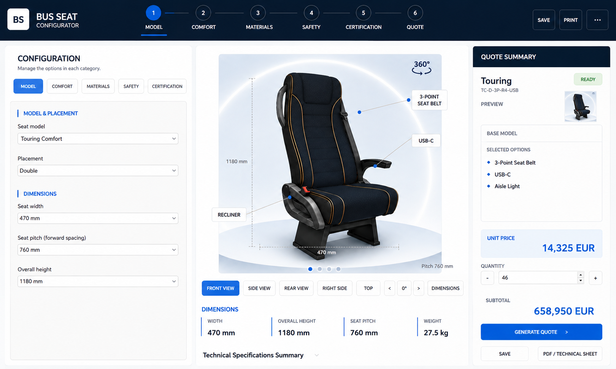Go to step 2 Comfort circle

(x=203, y=13)
